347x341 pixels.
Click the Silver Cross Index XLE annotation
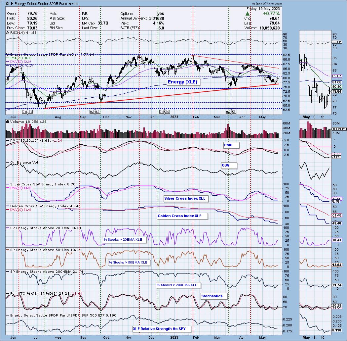point(185,198)
